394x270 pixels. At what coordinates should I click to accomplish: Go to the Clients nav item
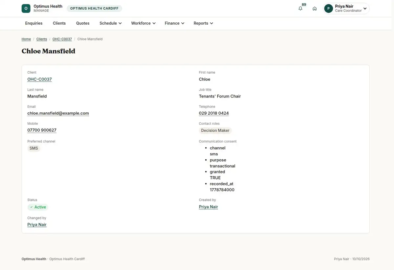pyautogui.click(x=59, y=23)
